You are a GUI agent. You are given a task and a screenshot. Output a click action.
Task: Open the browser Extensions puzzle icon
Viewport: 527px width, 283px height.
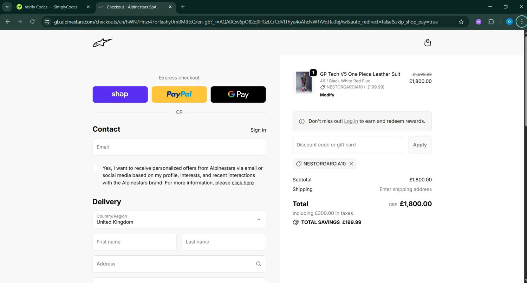click(x=491, y=22)
